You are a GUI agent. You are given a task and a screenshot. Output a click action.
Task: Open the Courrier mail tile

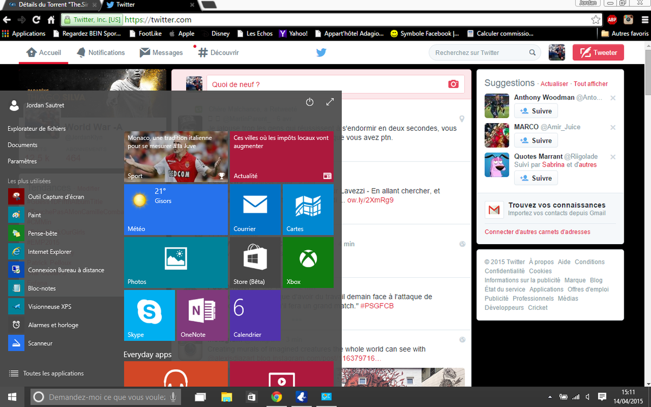[255, 209]
